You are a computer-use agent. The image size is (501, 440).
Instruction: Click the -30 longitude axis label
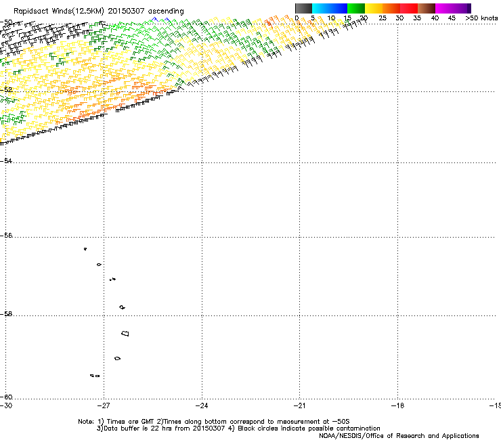point(6,405)
